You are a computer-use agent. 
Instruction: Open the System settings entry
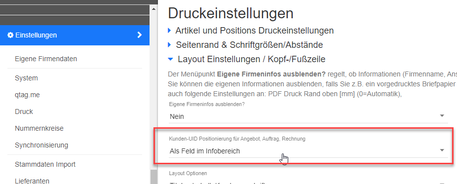pos(26,78)
